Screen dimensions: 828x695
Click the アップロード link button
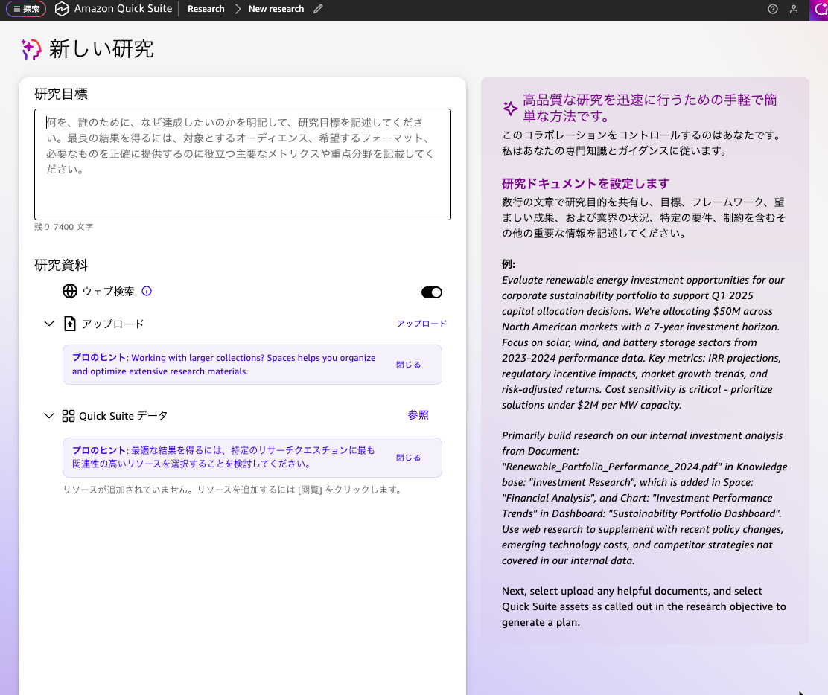click(421, 324)
